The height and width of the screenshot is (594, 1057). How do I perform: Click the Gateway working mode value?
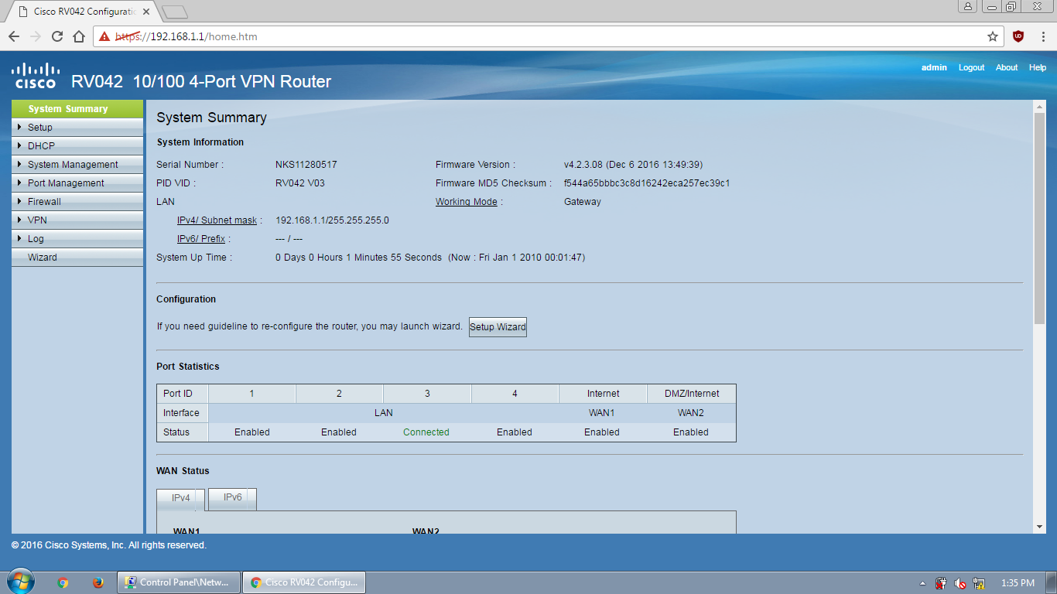tap(583, 202)
